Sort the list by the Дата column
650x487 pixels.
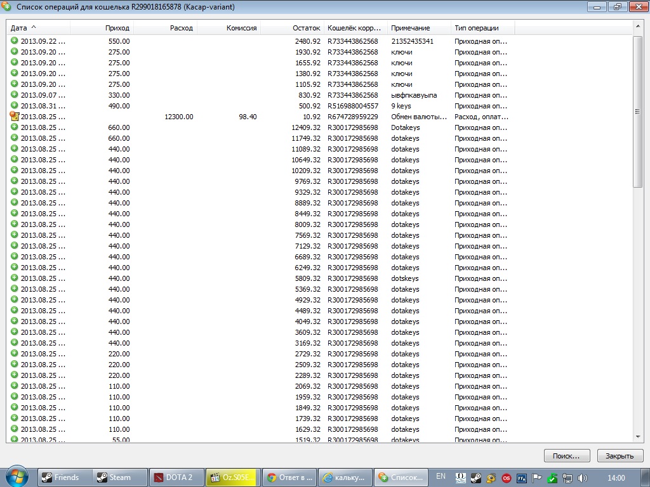click(x=39, y=28)
